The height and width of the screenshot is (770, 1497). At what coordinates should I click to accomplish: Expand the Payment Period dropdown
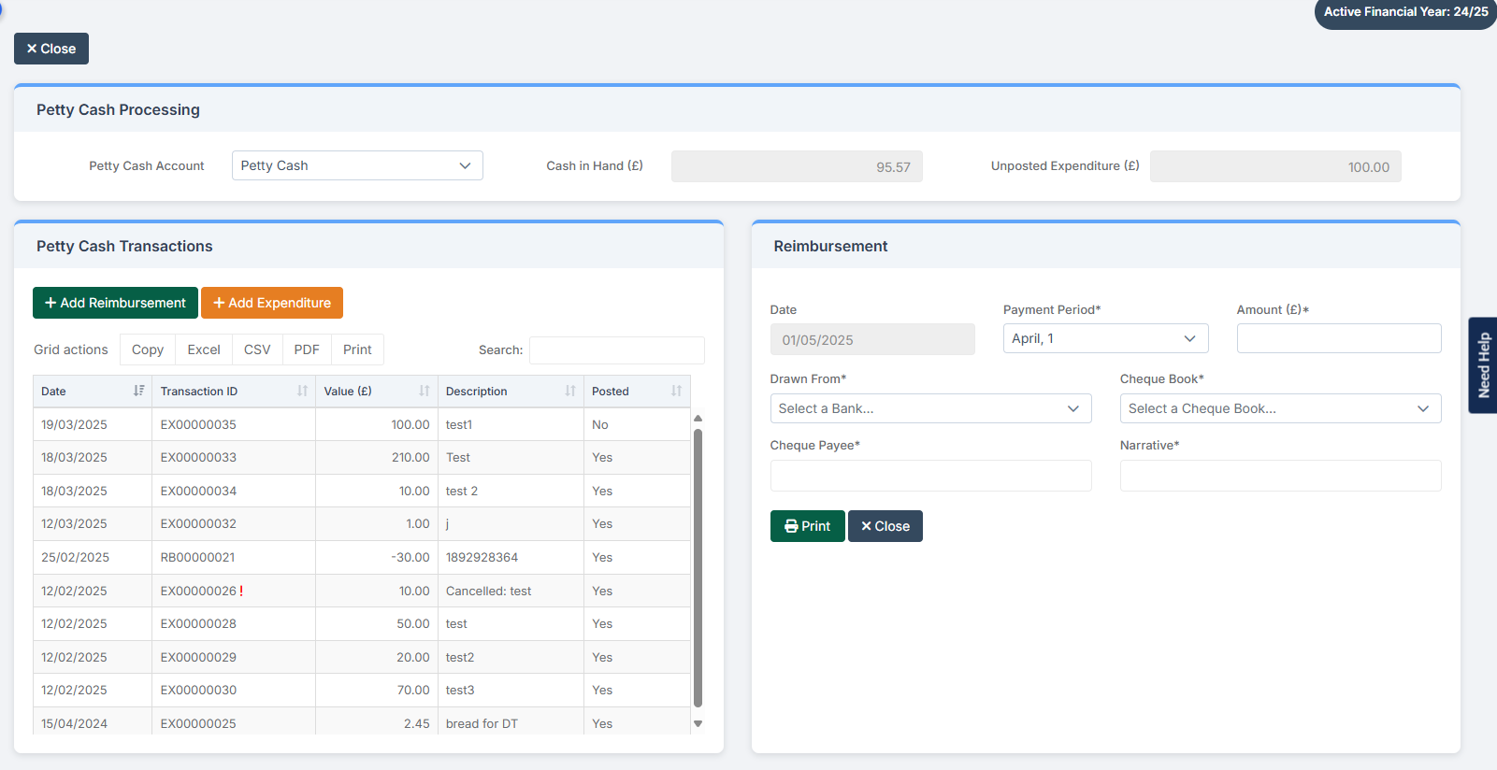coord(1104,338)
